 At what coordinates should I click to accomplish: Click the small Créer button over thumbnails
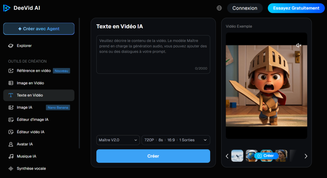[266, 156]
